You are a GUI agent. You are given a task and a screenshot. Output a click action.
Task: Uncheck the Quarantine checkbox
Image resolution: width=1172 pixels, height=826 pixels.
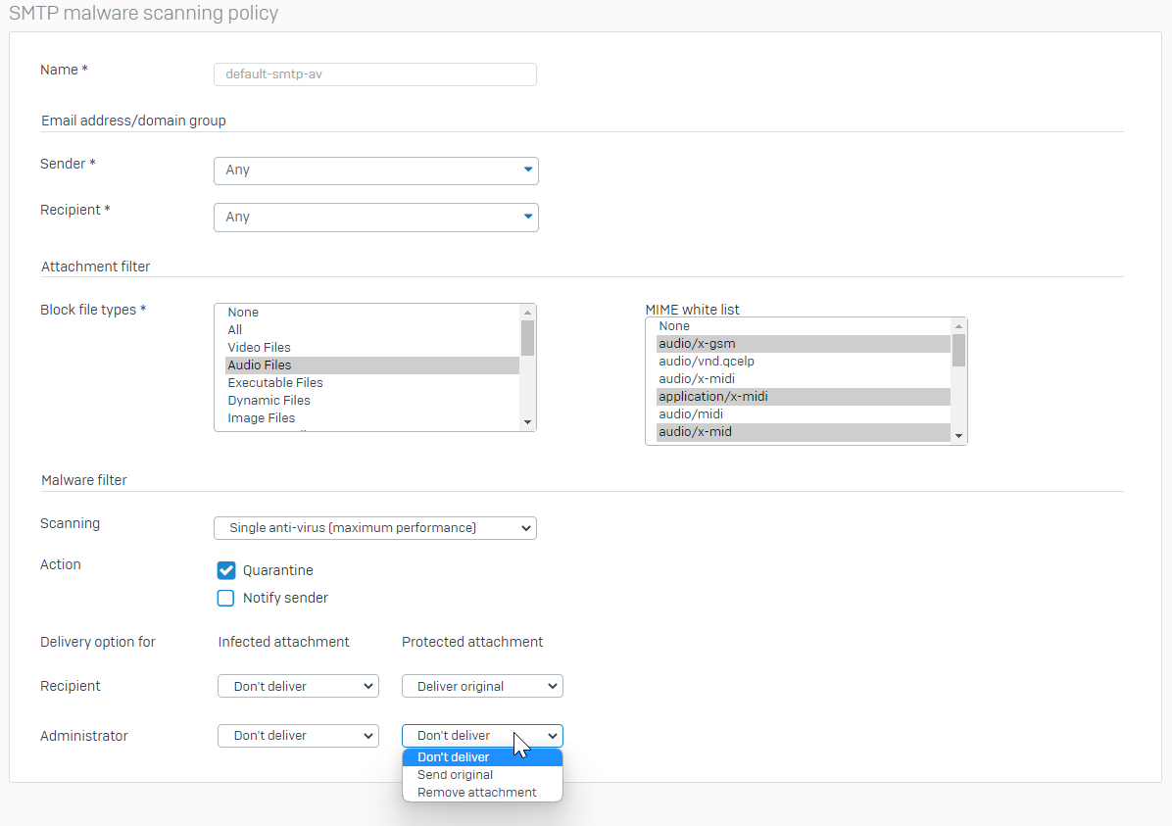[x=226, y=570]
